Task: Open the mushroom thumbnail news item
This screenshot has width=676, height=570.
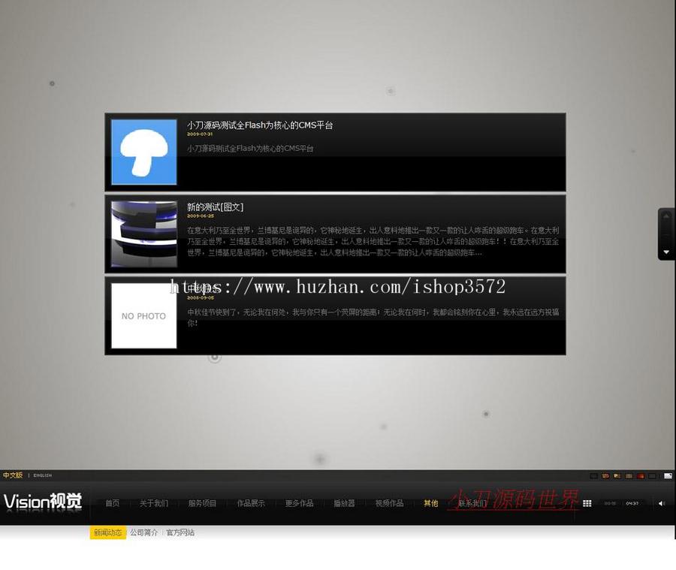Action: tap(144, 152)
